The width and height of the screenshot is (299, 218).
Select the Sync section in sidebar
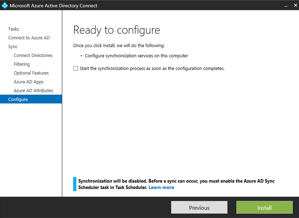point(13,47)
